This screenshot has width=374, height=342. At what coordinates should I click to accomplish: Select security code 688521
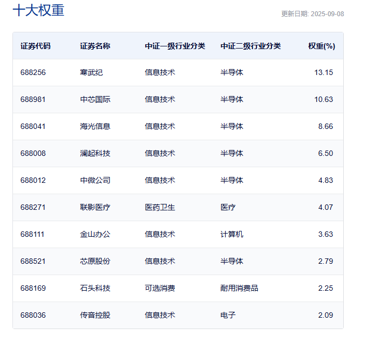point(33,261)
